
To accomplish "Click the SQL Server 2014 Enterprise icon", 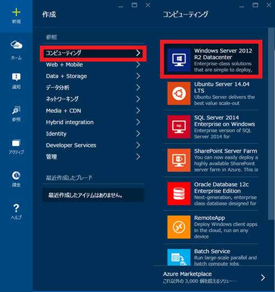I will pyautogui.click(x=179, y=127).
